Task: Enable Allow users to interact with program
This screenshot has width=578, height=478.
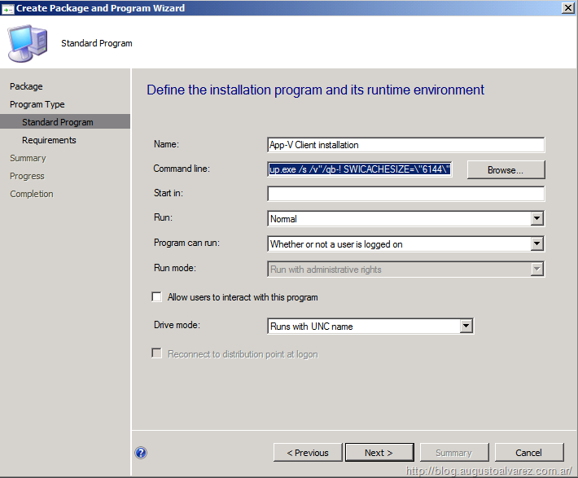Action: (157, 297)
